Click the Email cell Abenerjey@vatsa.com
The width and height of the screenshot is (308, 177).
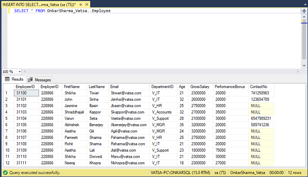click(x=129, y=125)
